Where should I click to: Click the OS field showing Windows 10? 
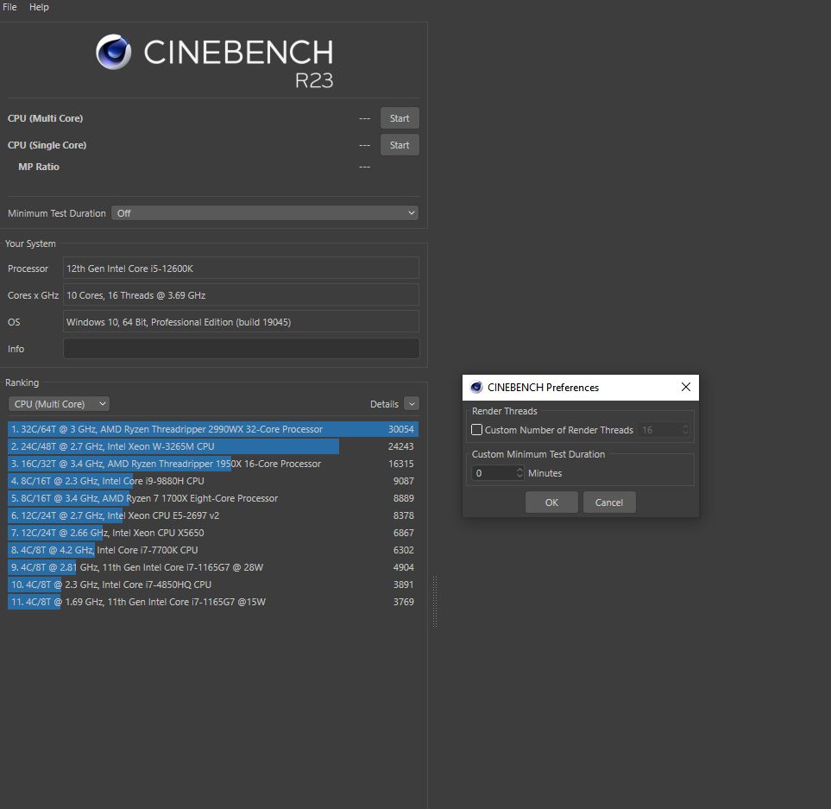[x=241, y=322]
